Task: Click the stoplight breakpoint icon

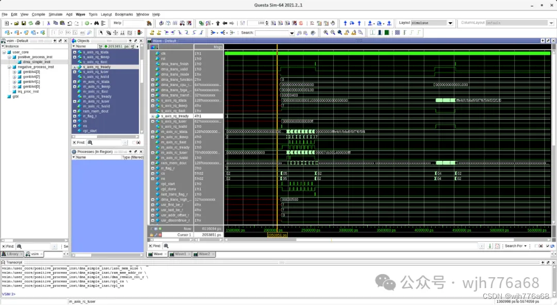Action: click(x=140, y=32)
